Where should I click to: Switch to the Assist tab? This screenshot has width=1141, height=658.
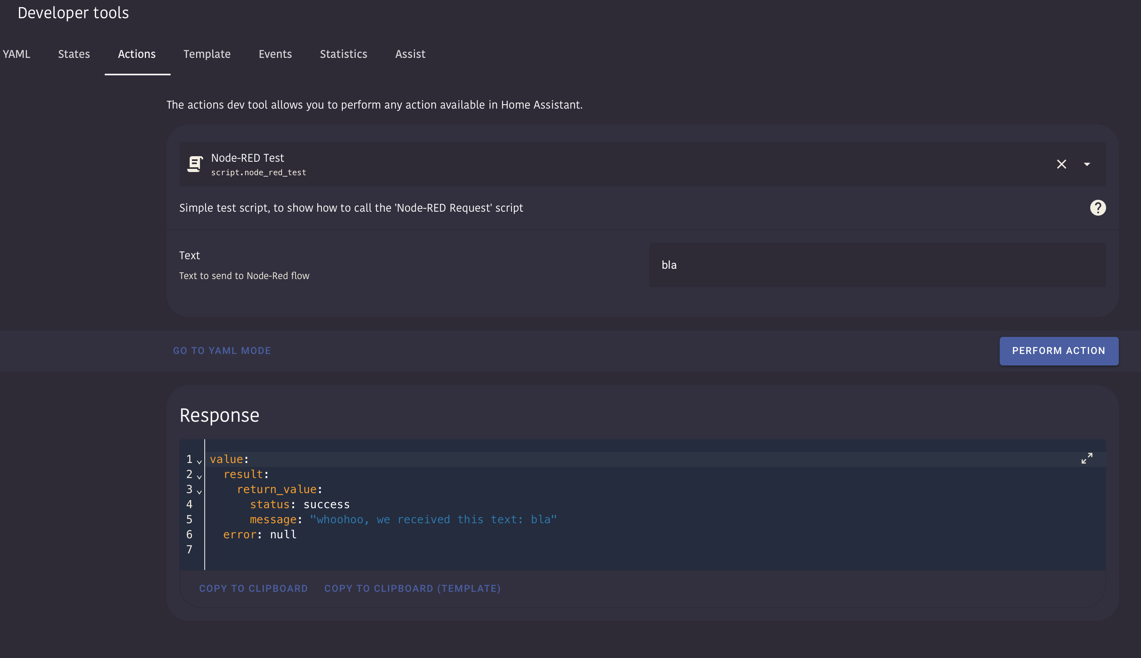click(410, 54)
